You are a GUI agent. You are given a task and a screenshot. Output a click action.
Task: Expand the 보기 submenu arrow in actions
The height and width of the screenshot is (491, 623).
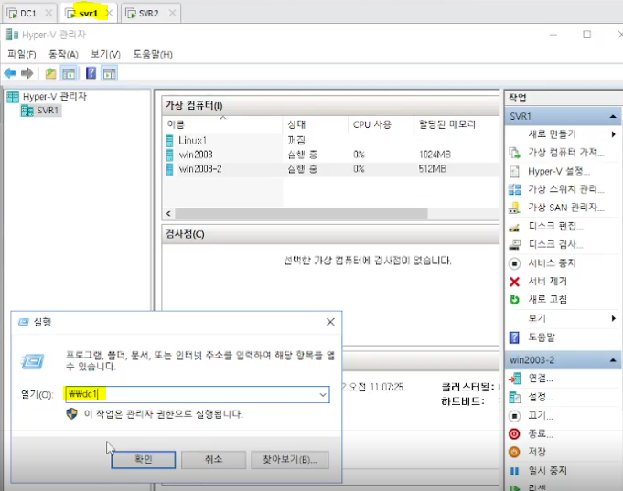click(x=614, y=318)
